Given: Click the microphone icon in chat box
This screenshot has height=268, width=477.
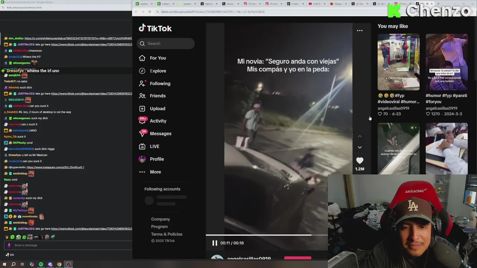Looking at the screenshot, I should [9, 245].
